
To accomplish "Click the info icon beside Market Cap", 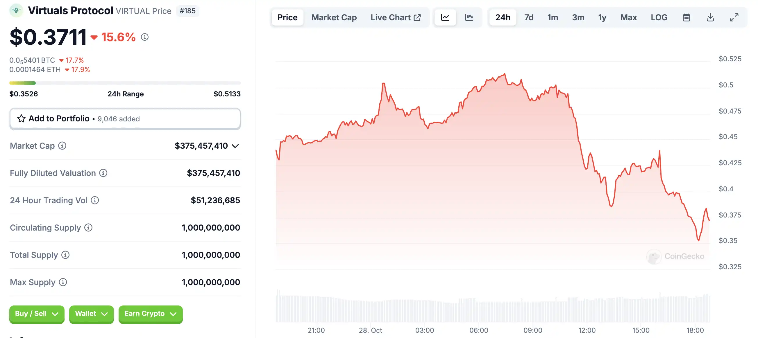I will pos(62,146).
